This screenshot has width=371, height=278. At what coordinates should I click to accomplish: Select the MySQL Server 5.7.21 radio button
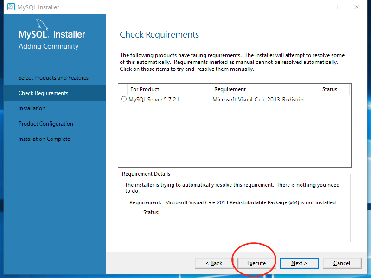(124, 99)
